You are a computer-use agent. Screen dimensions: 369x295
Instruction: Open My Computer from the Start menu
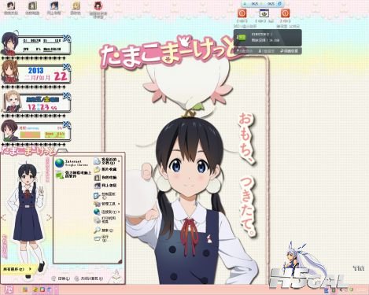(x=105, y=178)
